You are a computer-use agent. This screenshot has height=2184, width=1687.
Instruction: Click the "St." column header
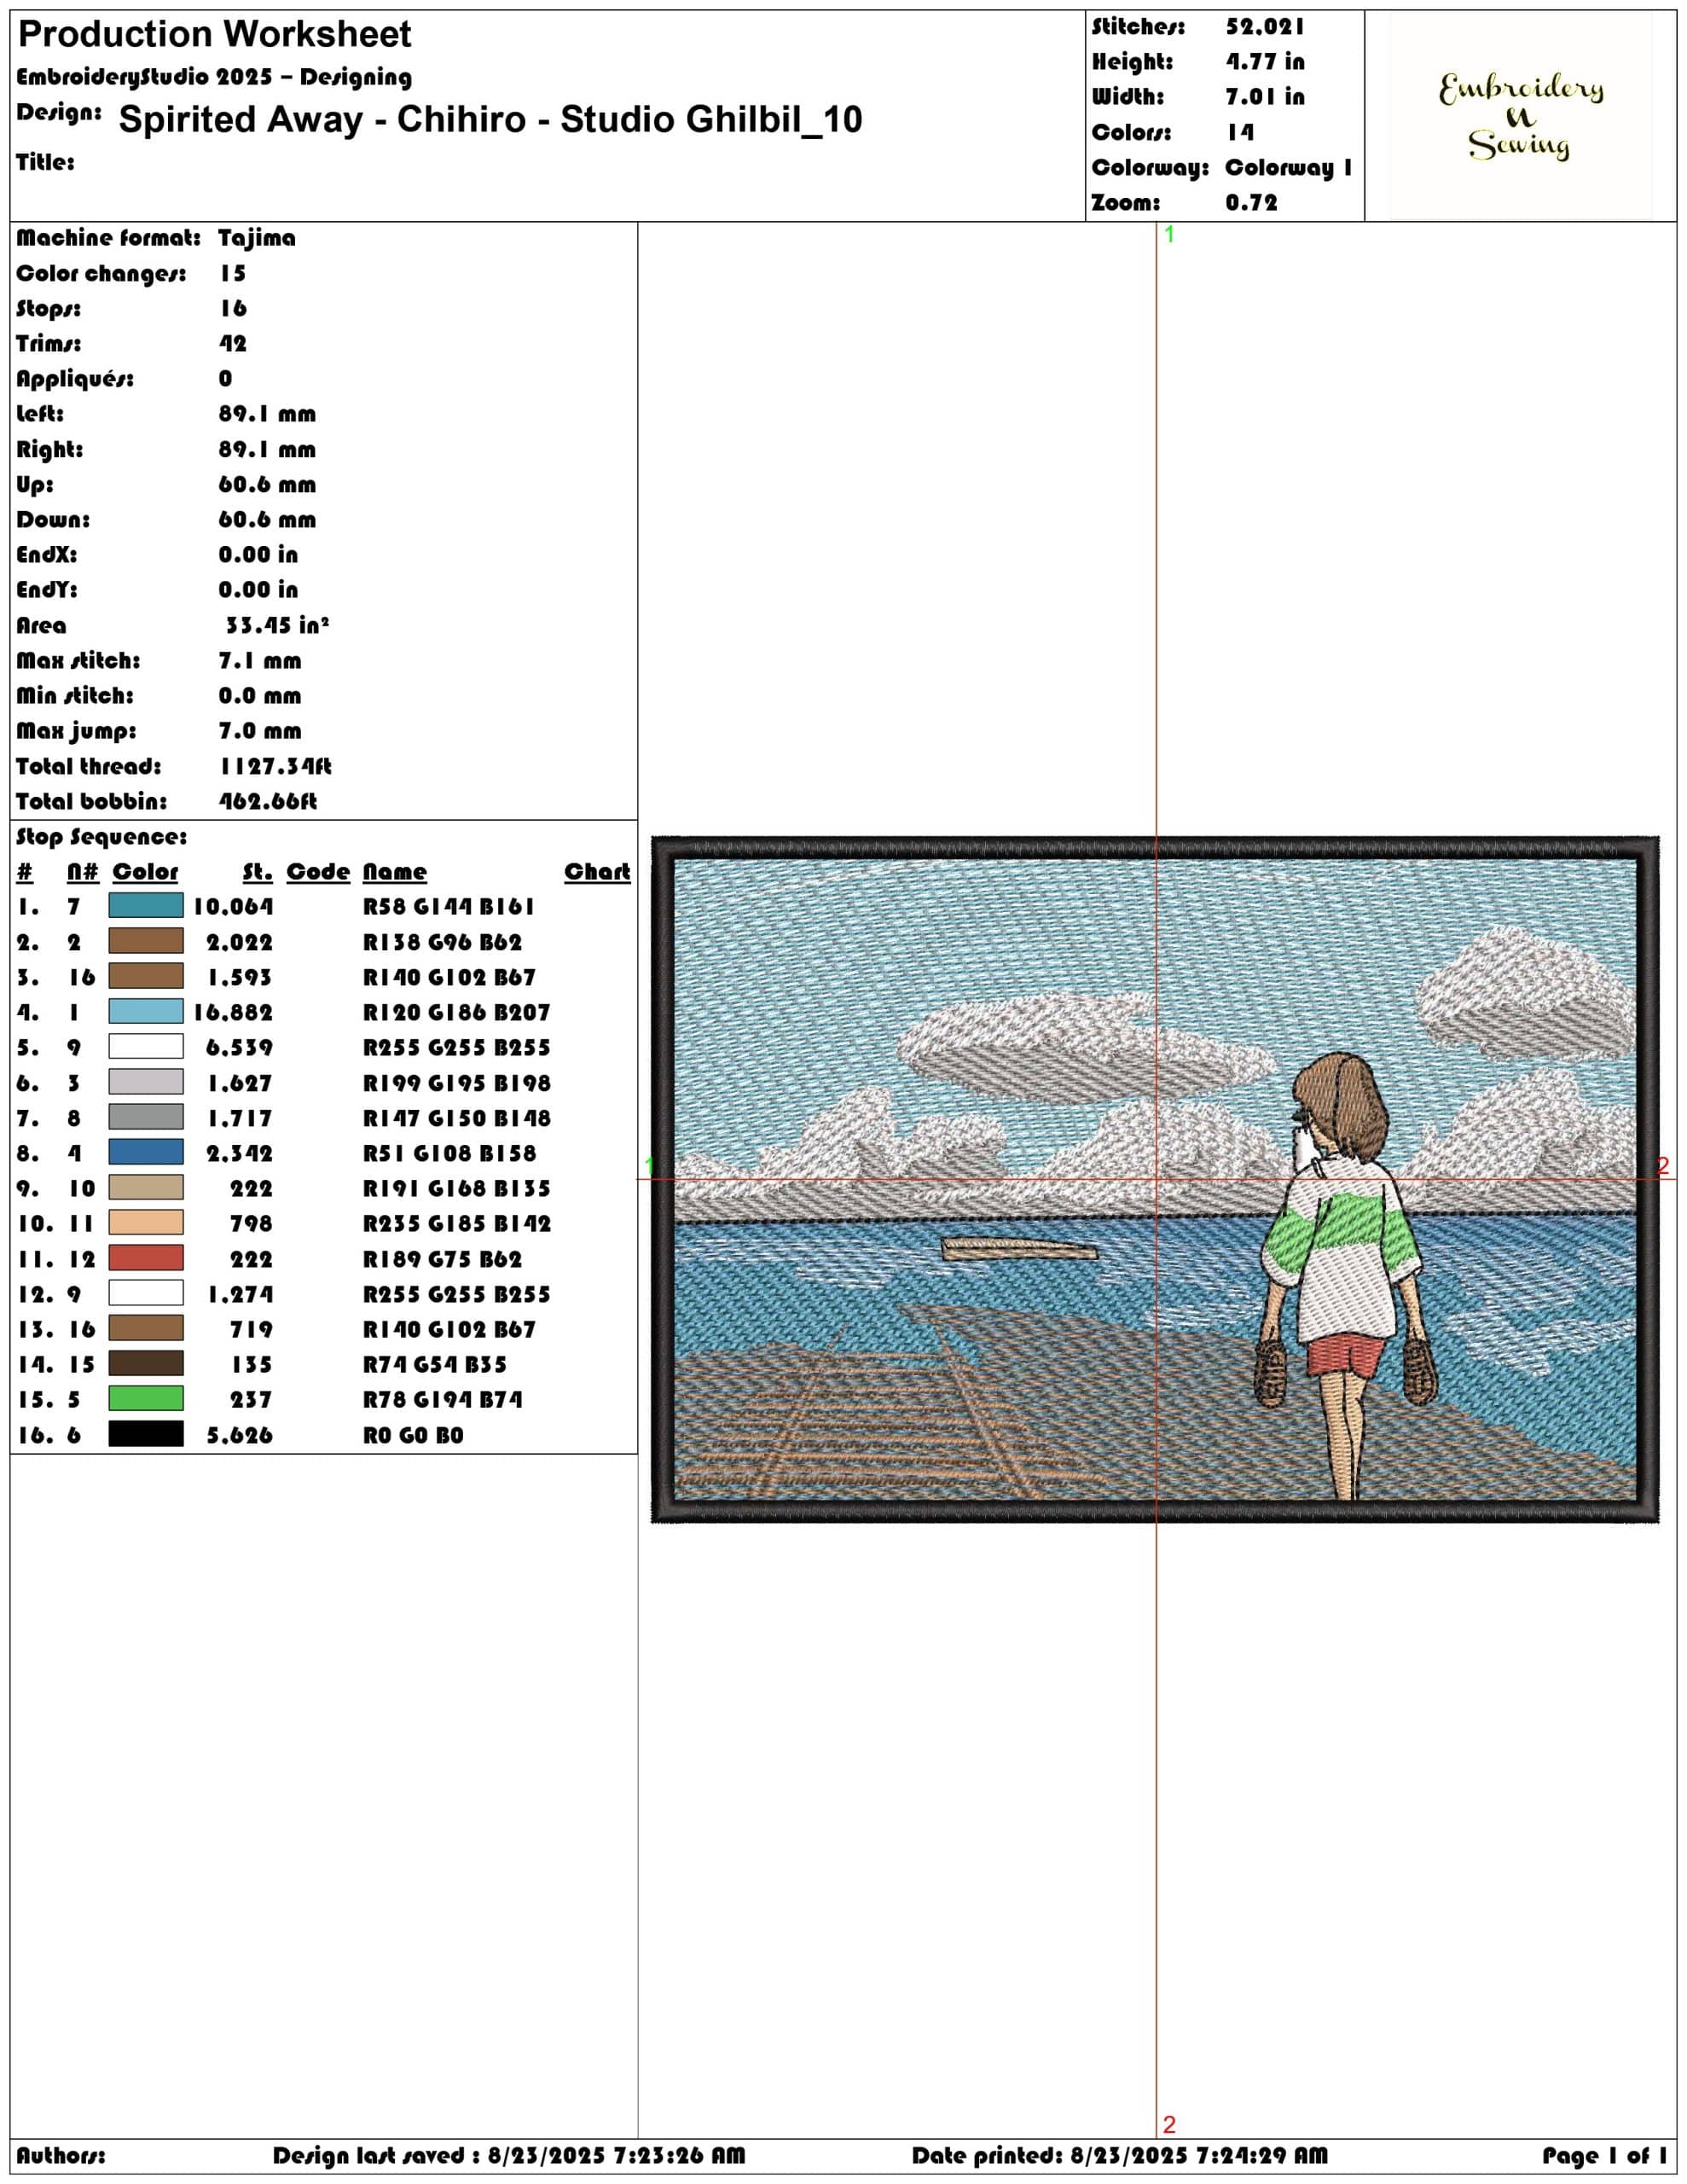(257, 872)
